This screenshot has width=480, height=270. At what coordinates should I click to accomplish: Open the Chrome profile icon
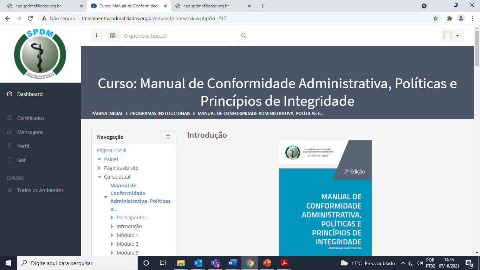[x=461, y=18]
